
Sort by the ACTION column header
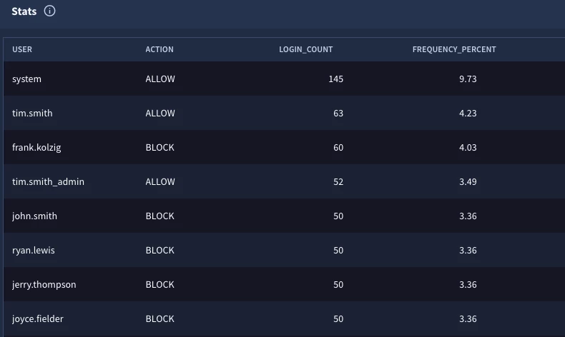(x=159, y=49)
